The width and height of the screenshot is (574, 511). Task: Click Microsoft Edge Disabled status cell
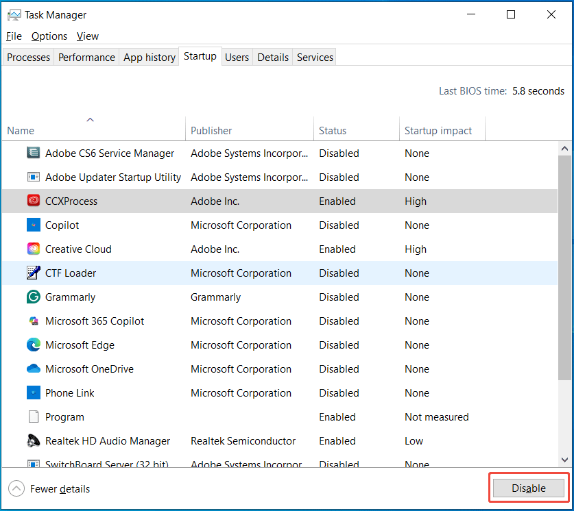point(339,345)
